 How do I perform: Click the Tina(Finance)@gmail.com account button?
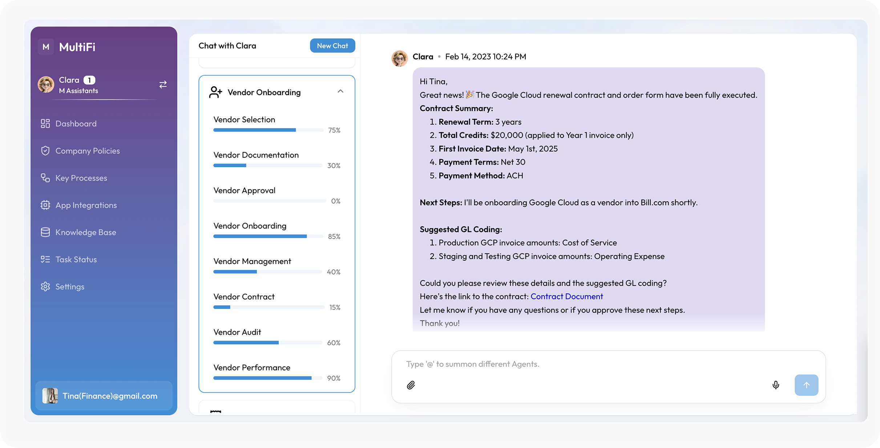click(104, 396)
